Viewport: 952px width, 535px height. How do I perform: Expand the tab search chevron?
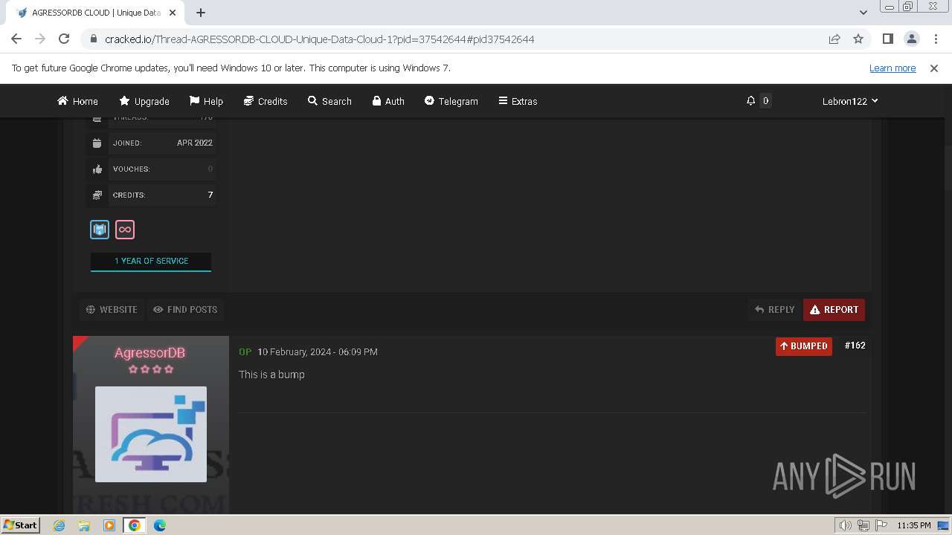pos(863,13)
